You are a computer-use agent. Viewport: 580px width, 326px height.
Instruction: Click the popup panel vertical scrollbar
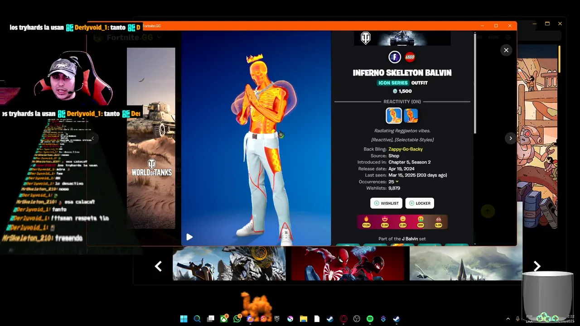click(475, 84)
